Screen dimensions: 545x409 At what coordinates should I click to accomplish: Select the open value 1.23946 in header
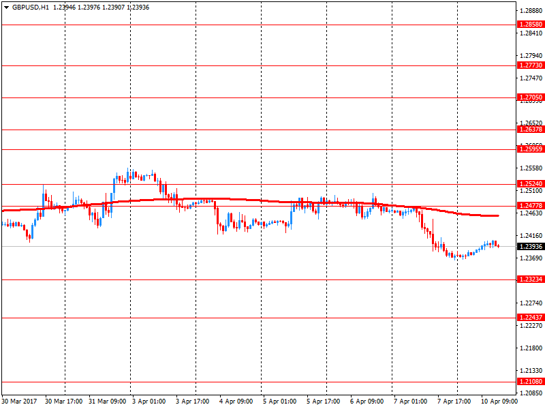coord(64,7)
